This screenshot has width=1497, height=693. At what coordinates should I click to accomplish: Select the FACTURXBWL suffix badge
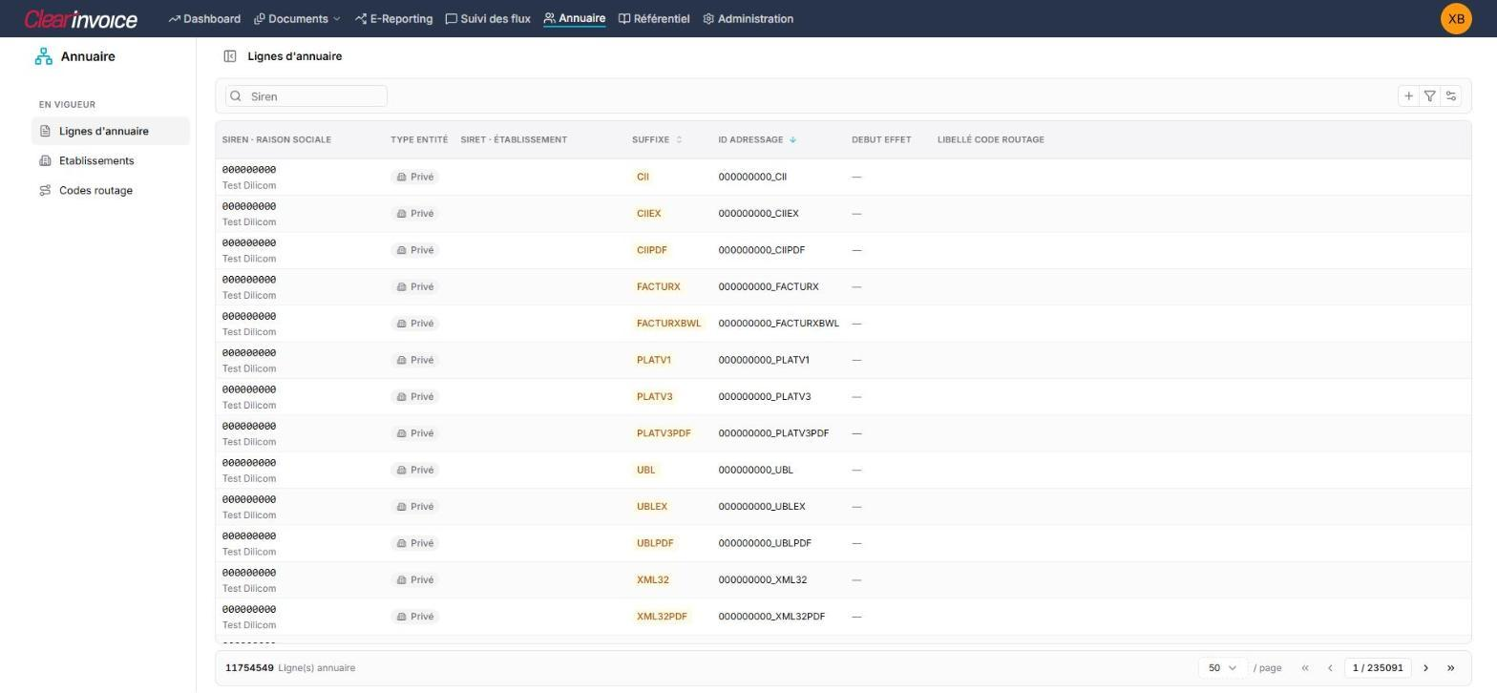[x=668, y=324]
